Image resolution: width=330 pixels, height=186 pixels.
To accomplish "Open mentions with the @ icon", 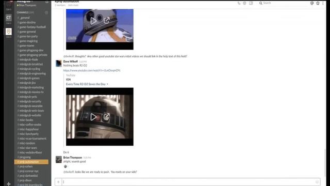I will coord(312,3).
